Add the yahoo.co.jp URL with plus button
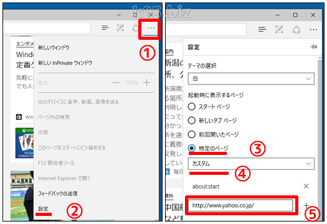The width and height of the screenshot is (327, 224). [306, 206]
